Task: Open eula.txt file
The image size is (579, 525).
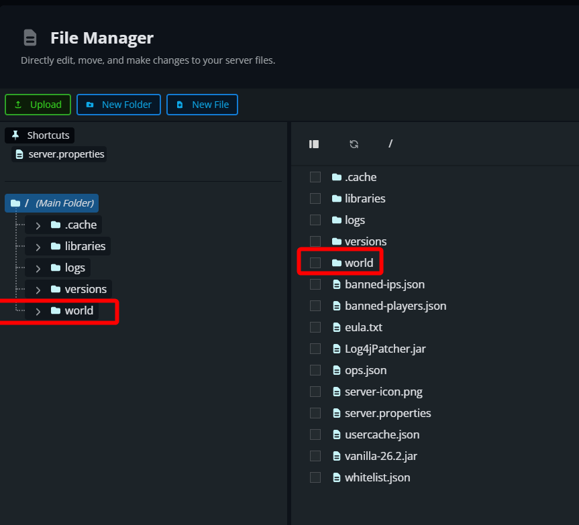Action: [x=364, y=327]
